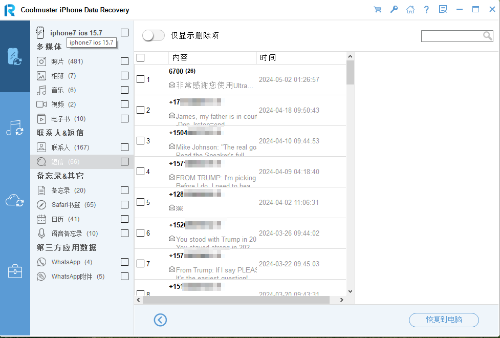Open the shopping cart purchase icon
The image size is (500, 338).
[x=378, y=10]
